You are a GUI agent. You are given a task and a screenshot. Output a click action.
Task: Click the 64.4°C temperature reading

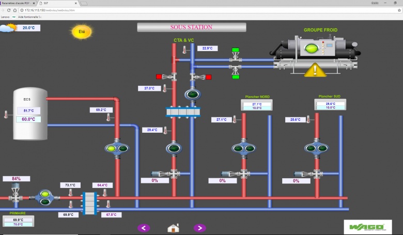(102, 185)
